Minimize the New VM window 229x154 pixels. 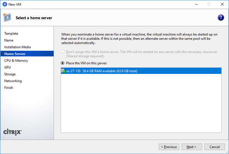[x=197, y=4]
